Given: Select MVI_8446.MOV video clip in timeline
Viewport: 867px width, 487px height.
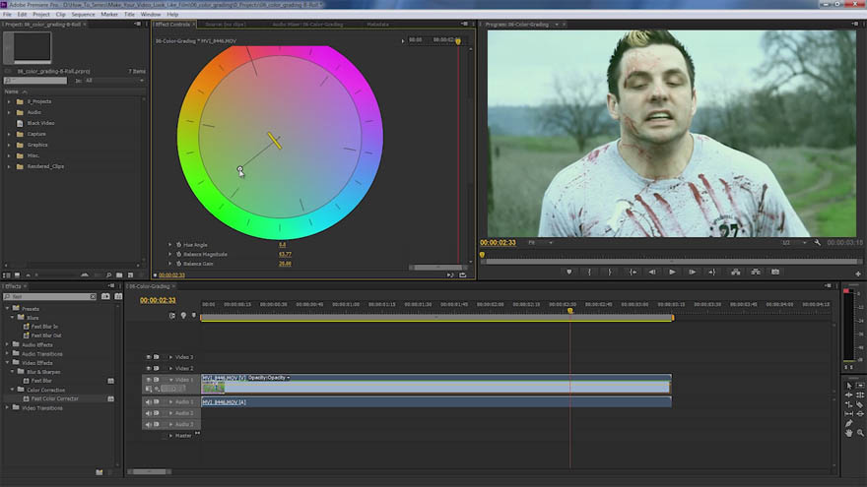Looking at the screenshot, I should click(x=436, y=385).
